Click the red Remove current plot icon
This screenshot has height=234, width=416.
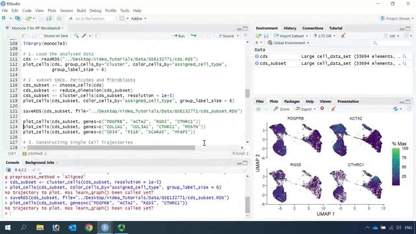coord(322,109)
